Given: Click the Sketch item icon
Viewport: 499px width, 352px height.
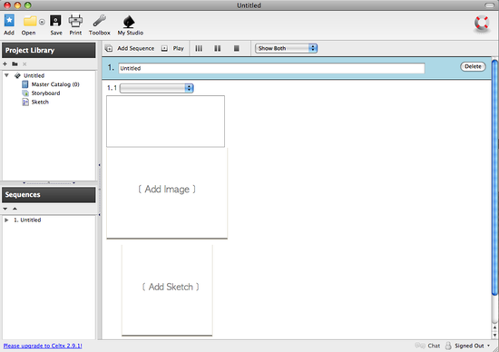Looking at the screenshot, I should [25, 103].
